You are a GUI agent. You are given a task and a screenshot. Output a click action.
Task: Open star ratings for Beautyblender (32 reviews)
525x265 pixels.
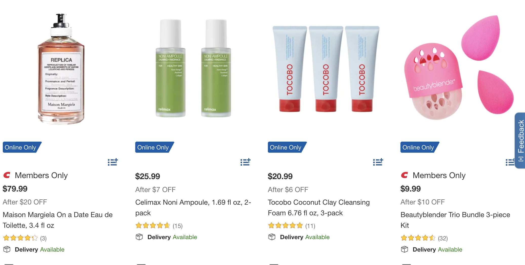pos(424,238)
